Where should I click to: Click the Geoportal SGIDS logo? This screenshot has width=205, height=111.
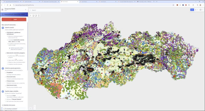point(2,10)
